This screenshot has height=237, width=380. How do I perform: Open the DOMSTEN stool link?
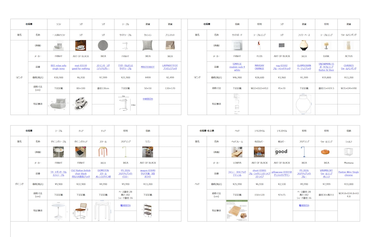click(103, 174)
